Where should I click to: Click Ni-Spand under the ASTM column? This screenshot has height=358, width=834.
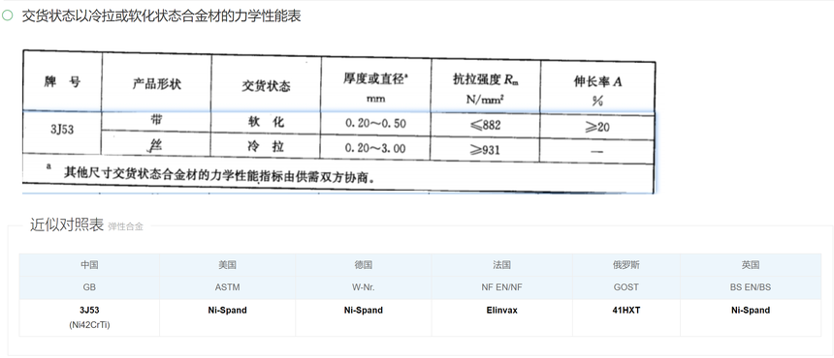(227, 311)
